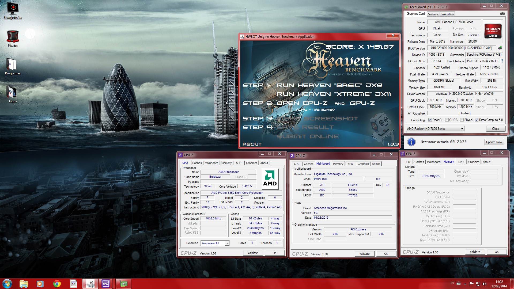This screenshot has height=289, width=514.
Task: Toggle the CUDA checkbox in GPU-Z
Action: click(447, 120)
